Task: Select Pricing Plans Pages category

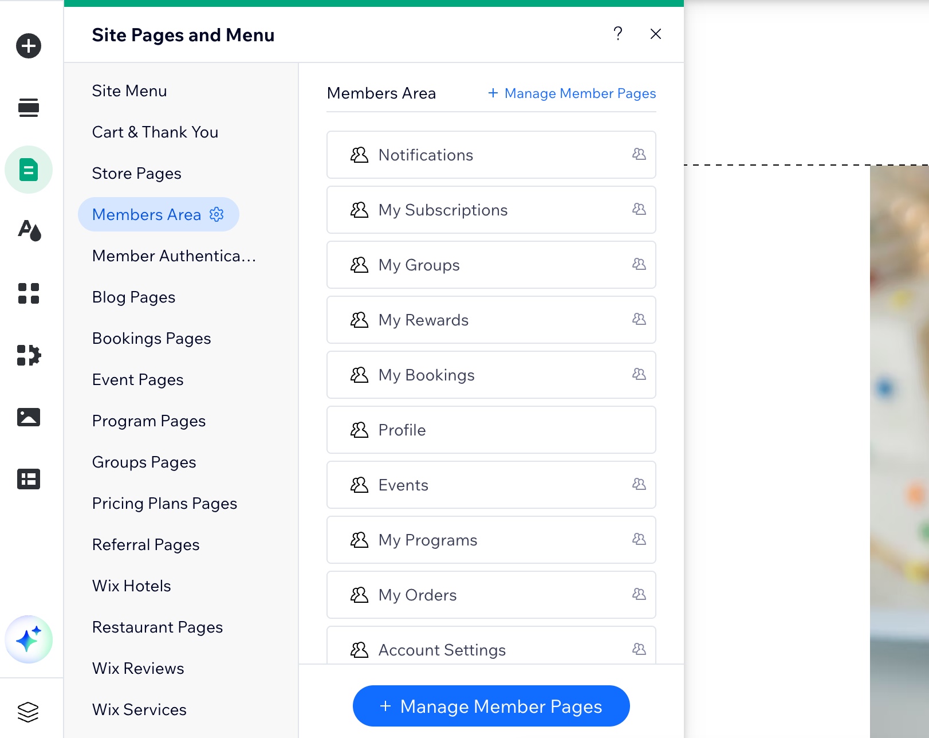Action: (x=165, y=503)
